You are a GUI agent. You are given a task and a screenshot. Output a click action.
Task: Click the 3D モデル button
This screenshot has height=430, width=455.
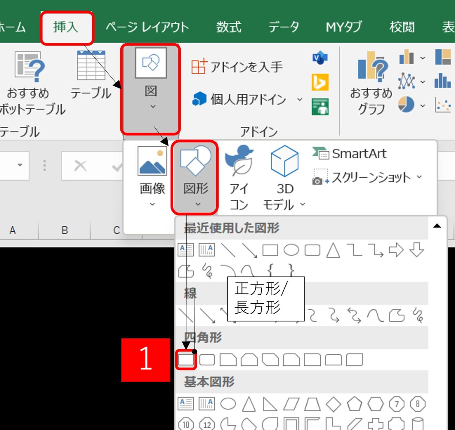(x=284, y=178)
